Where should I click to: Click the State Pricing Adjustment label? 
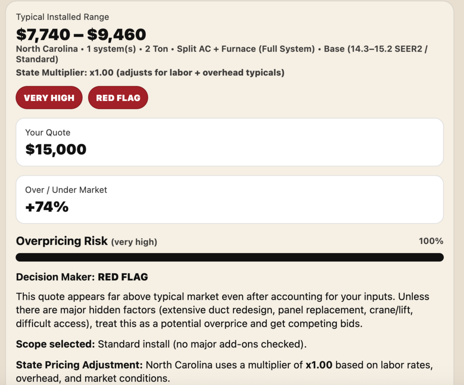tap(79, 365)
